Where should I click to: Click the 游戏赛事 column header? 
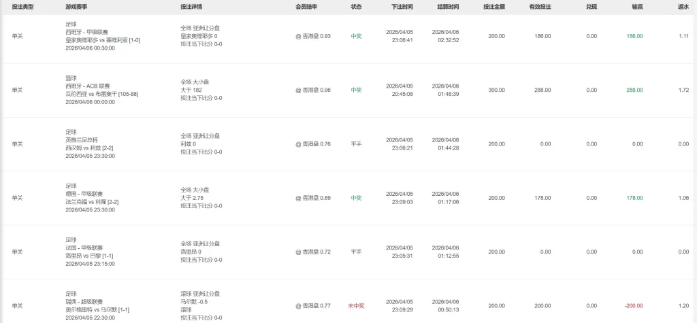coord(76,6)
